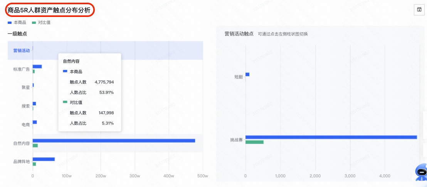Select the 营销活动 row in the touchpoint chart
Image resolution: width=427 pixels, height=187 pixels.
tap(105, 50)
